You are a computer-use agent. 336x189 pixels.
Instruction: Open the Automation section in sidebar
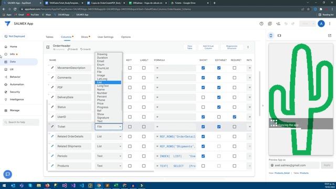coord(17,85)
